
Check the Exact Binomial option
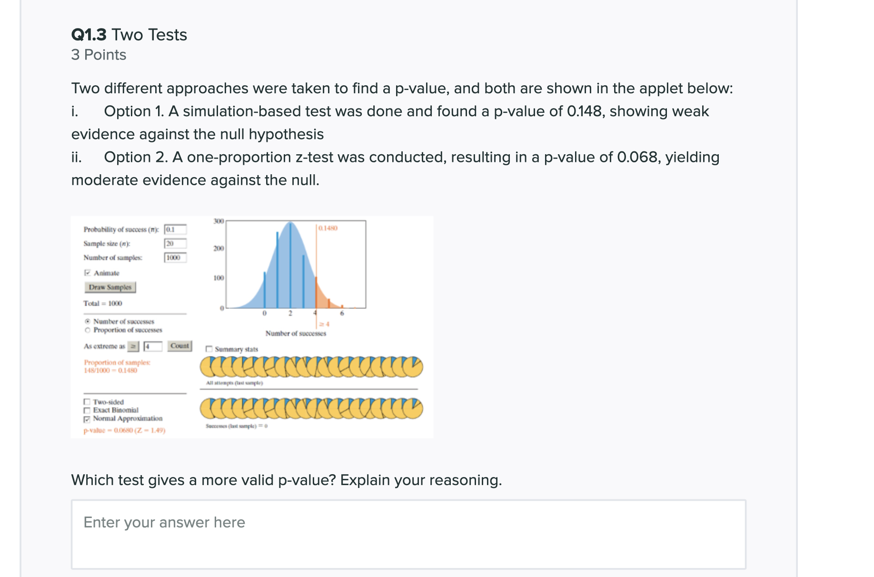point(86,410)
